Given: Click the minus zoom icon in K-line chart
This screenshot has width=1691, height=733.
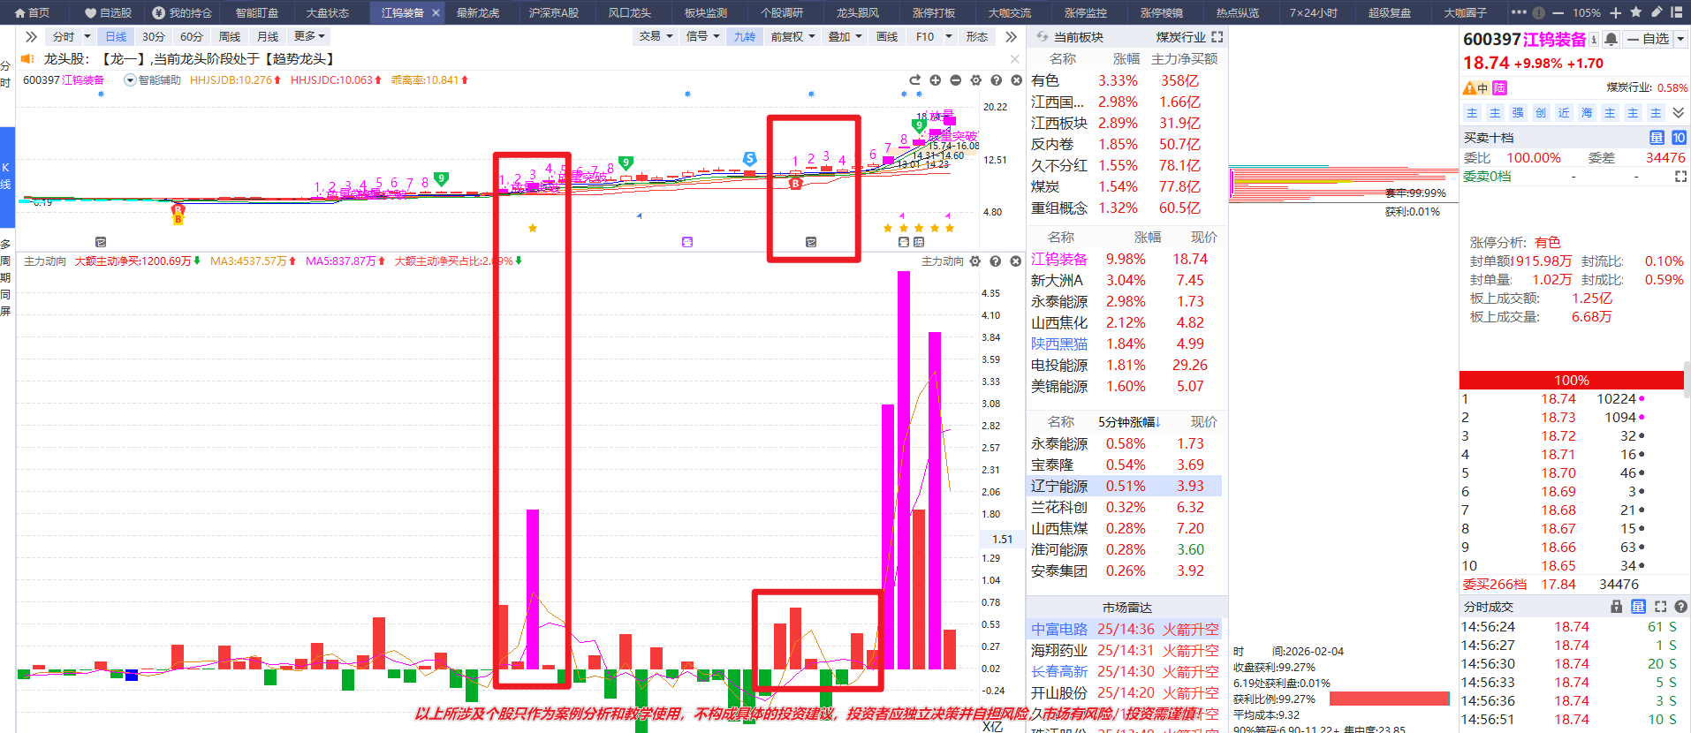Looking at the screenshot, I should [x=955, y=80].
